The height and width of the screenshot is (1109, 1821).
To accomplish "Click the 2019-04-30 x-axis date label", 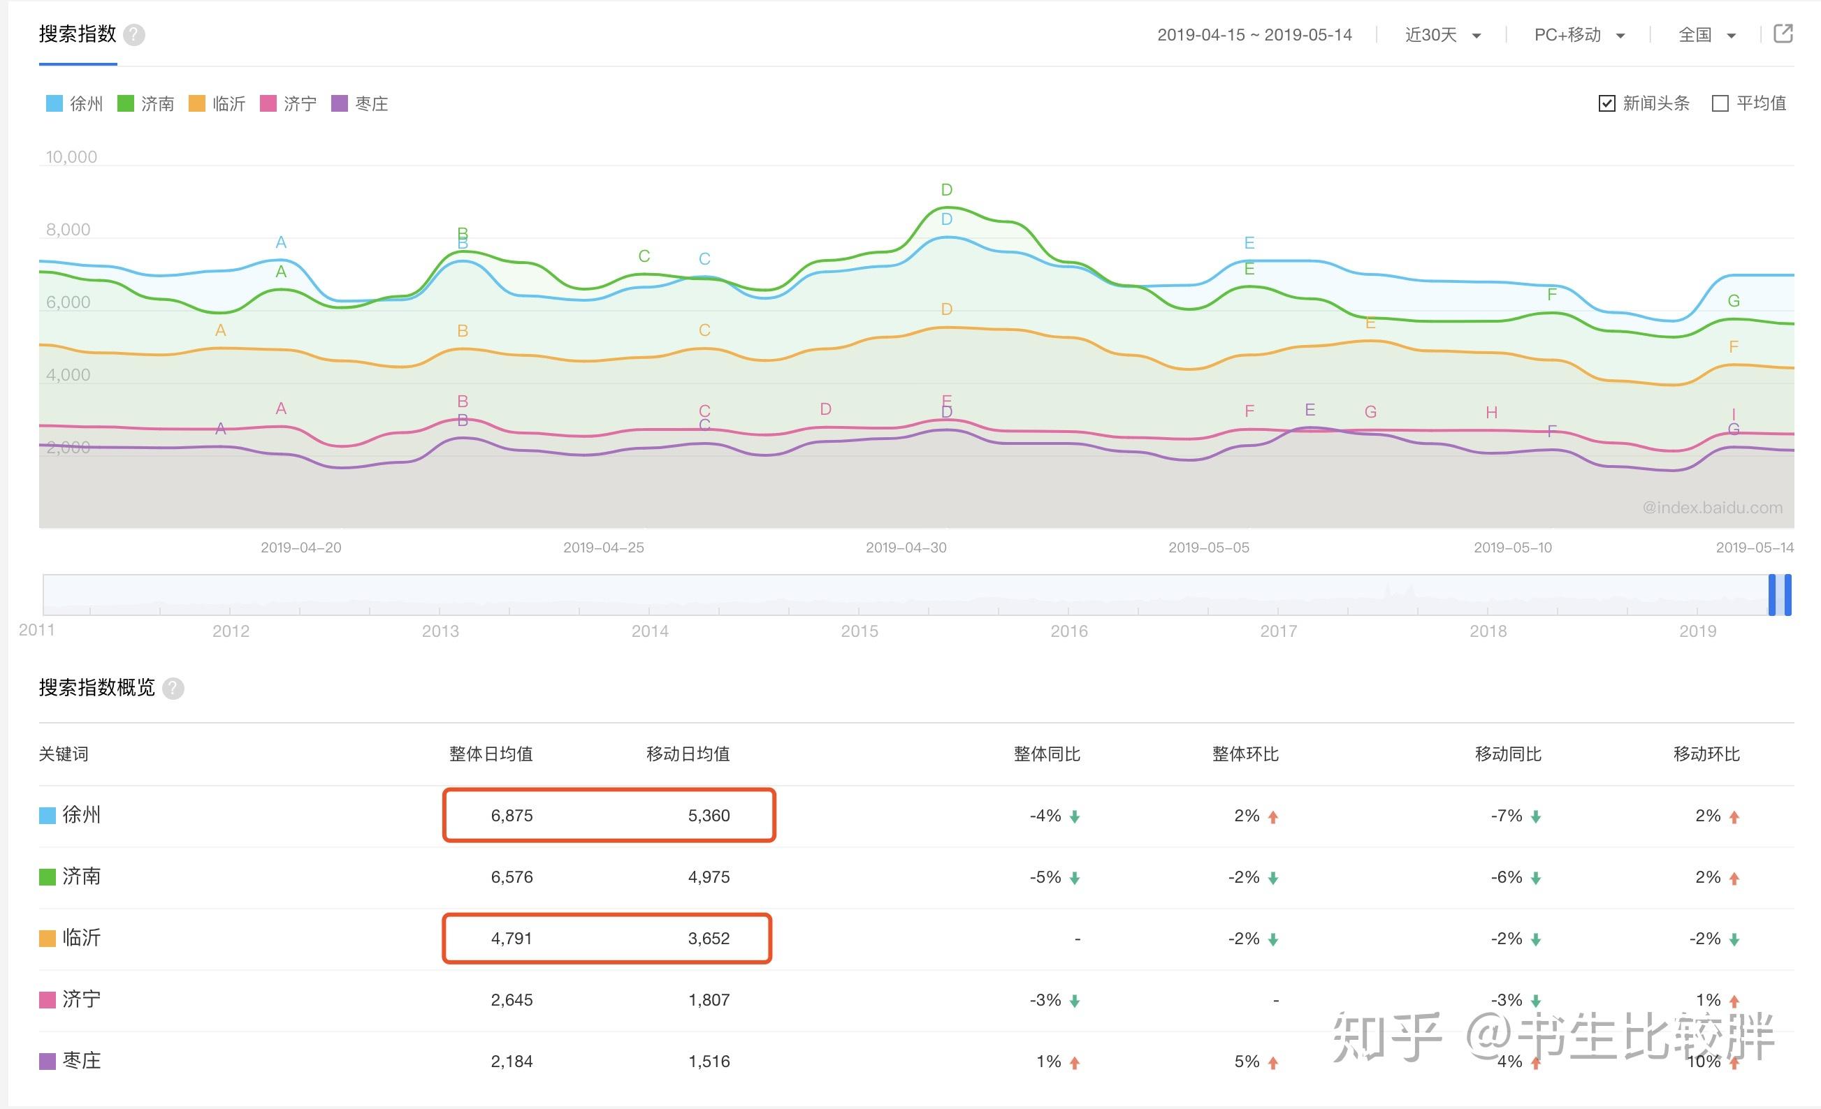I will click(906, 548).
